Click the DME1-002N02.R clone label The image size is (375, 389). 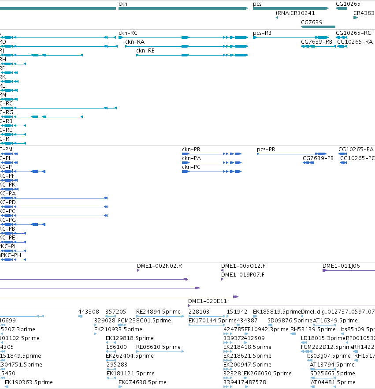click(160, 266)
